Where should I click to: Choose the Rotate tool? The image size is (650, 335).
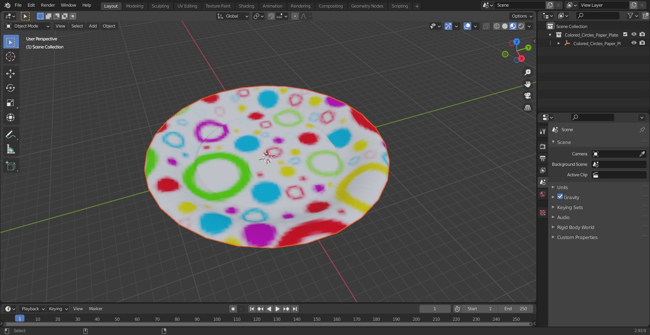(10, 88)
